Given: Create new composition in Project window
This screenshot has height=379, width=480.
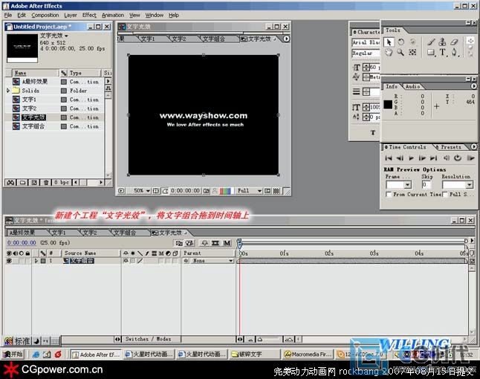Looking at the screenshot, I should coord(34,183).
